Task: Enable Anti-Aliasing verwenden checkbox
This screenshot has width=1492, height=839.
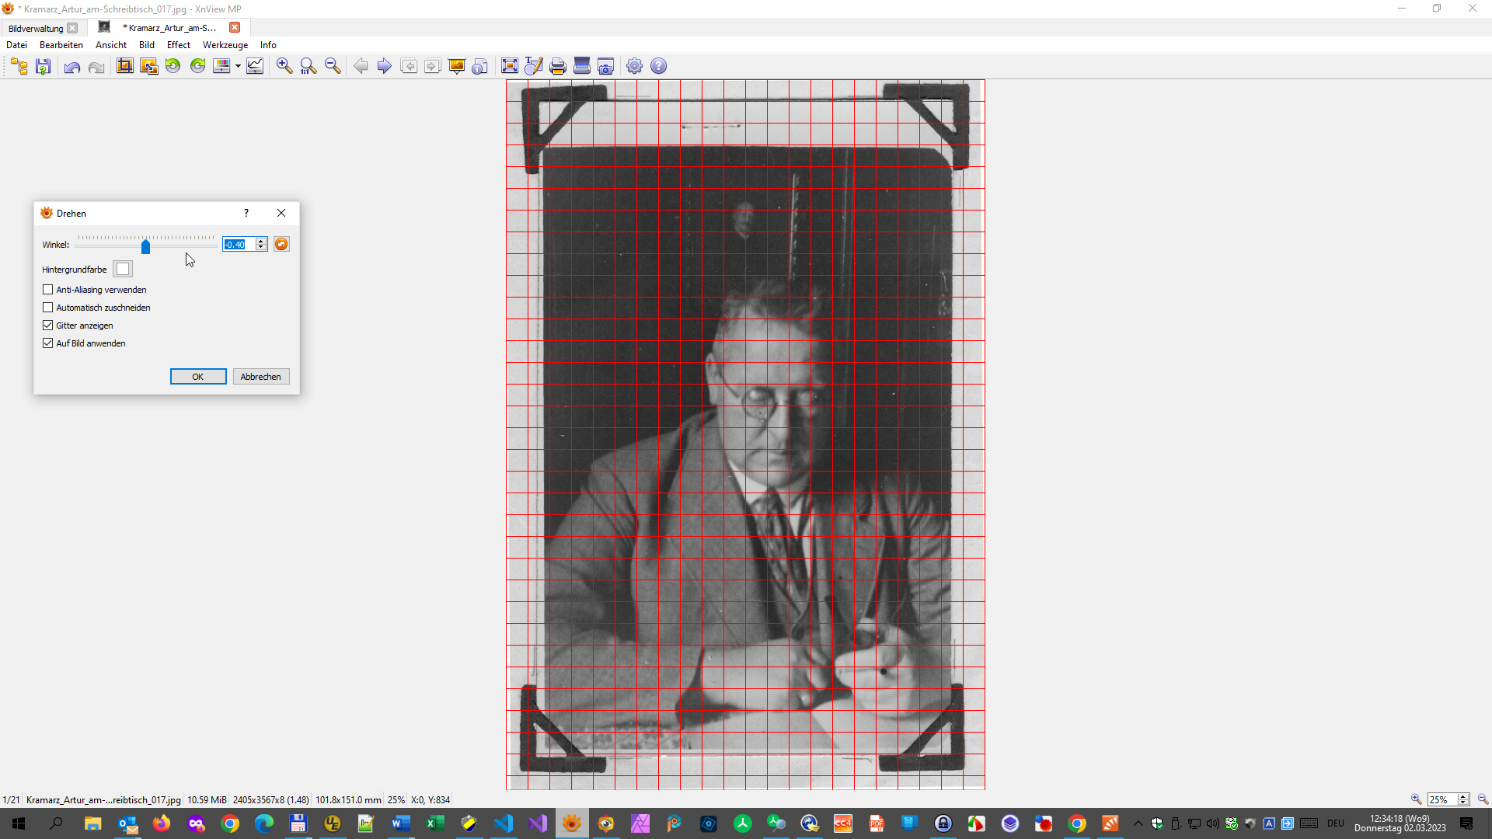Action: point(48,290)
